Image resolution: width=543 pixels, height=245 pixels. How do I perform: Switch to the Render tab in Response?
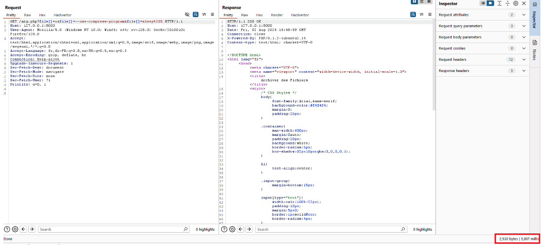pyautogui.click(x=277, y=15)
